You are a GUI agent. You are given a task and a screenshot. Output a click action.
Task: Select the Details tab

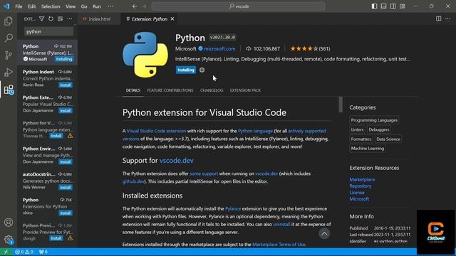(133, 90)
